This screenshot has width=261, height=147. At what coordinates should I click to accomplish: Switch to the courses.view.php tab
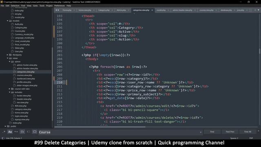pyautogui.click(x=206, y=10)
